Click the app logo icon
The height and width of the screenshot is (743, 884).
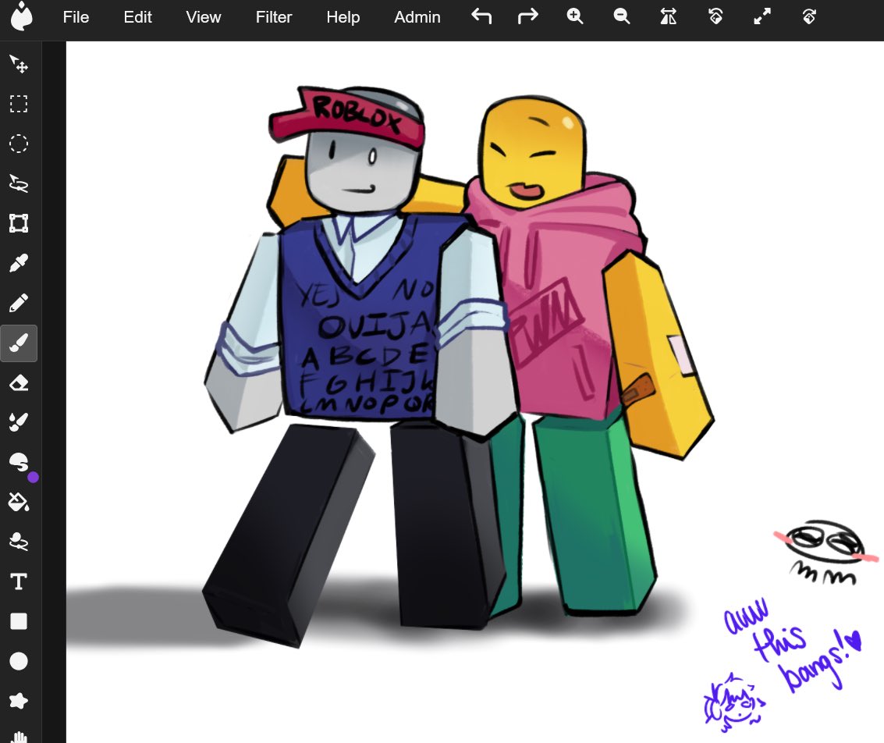click(x=21, y=16)
